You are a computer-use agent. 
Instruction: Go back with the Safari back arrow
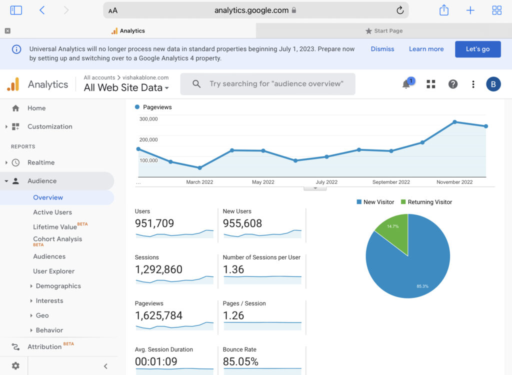click(x=42, y=10)
